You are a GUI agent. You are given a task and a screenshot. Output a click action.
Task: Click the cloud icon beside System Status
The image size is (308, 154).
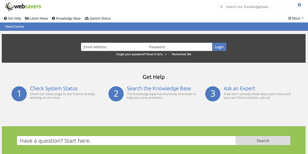tap(87, 18)
